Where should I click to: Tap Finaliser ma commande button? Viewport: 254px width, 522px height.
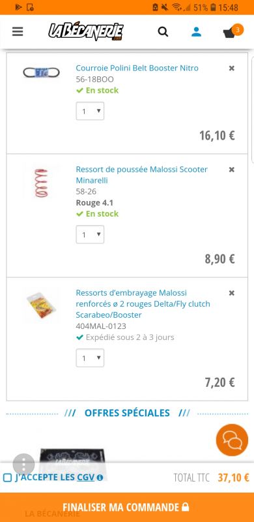(127, 508)
